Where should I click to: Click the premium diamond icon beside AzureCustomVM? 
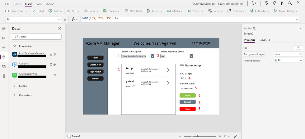point(55,75)
